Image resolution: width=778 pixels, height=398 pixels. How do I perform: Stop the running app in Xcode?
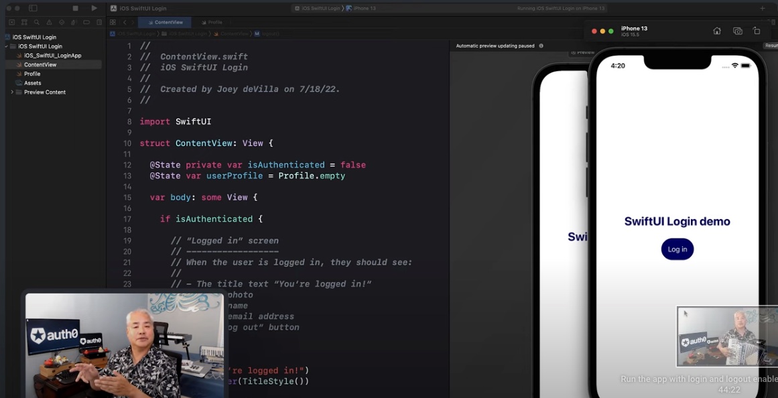point(76,9)
